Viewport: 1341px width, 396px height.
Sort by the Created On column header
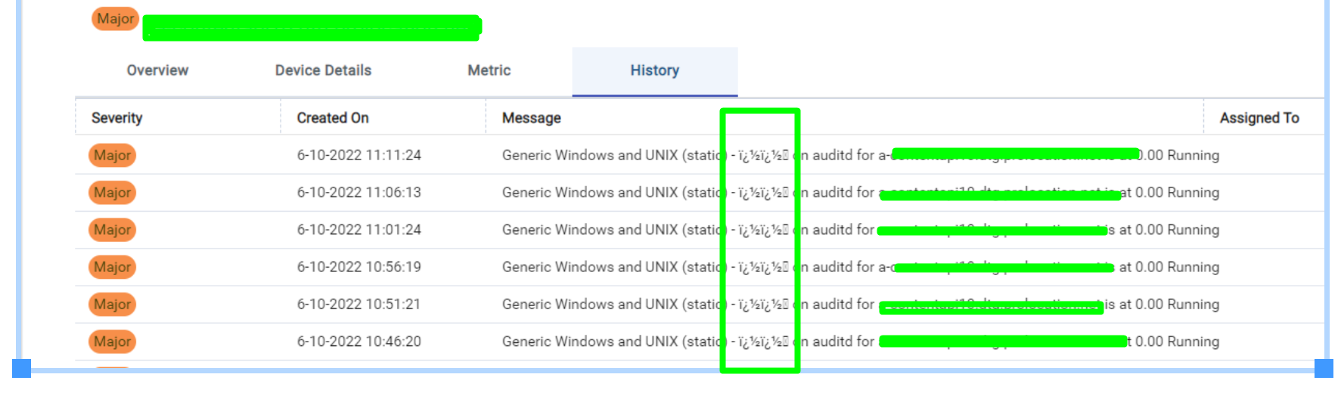click(332, 118)
